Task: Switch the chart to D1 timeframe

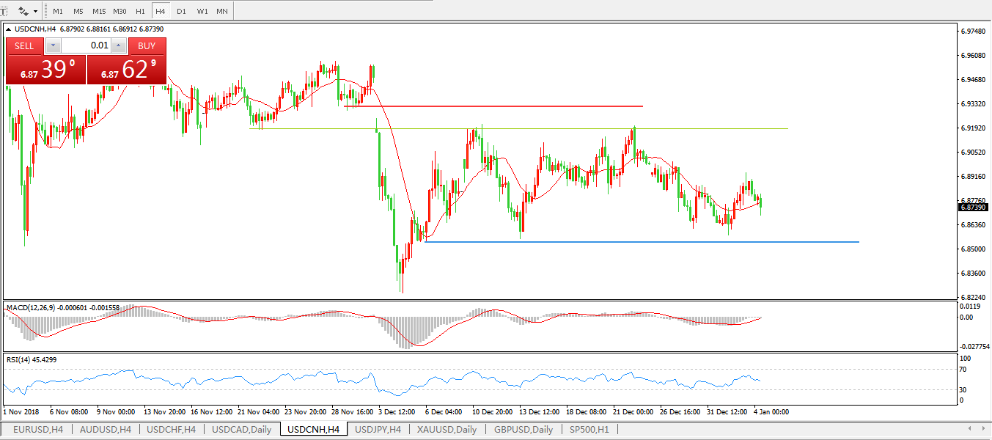Action: pos(181,12)
